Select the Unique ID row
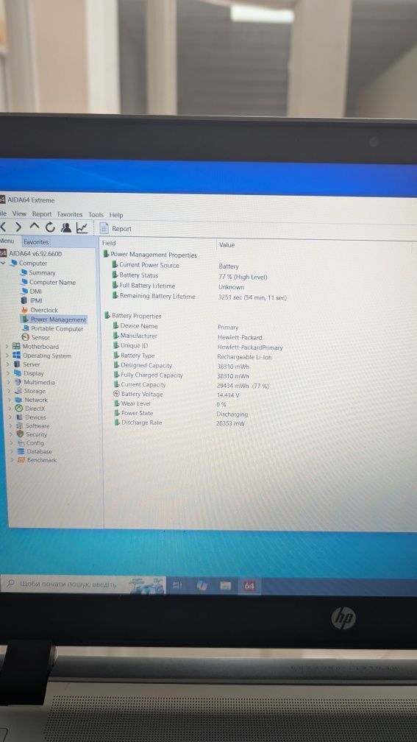 pyautogui.click(x=199, y=347)
